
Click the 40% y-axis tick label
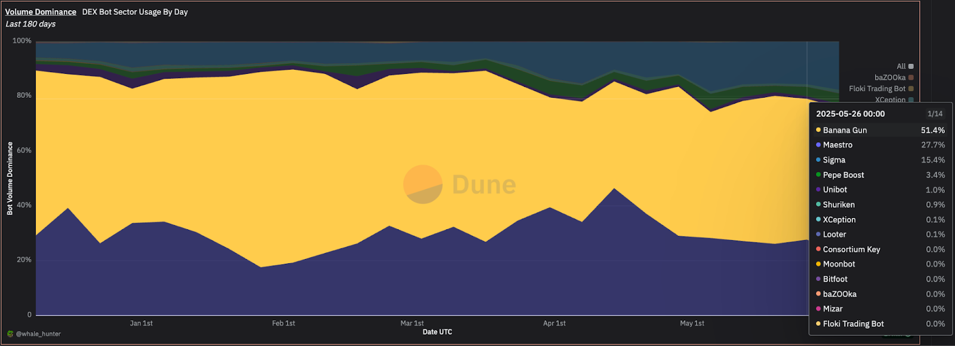pyautogui.click(x=24, y=205)
